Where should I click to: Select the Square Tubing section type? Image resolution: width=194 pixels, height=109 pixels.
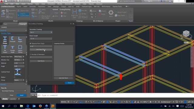click(20, 49)
